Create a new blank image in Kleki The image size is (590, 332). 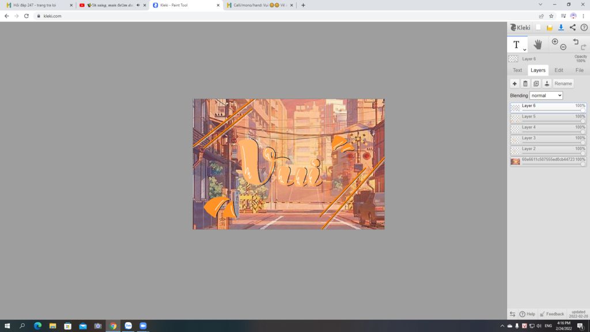pyautogui.click(x=538, y=28)
